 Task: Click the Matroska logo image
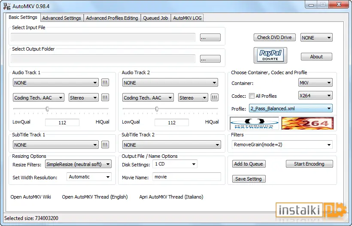(x=255, y=124)
